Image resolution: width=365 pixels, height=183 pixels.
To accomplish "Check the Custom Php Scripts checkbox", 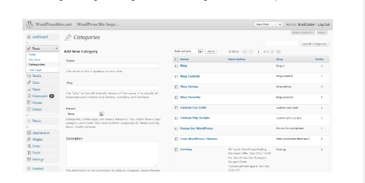I will [176, 118].
